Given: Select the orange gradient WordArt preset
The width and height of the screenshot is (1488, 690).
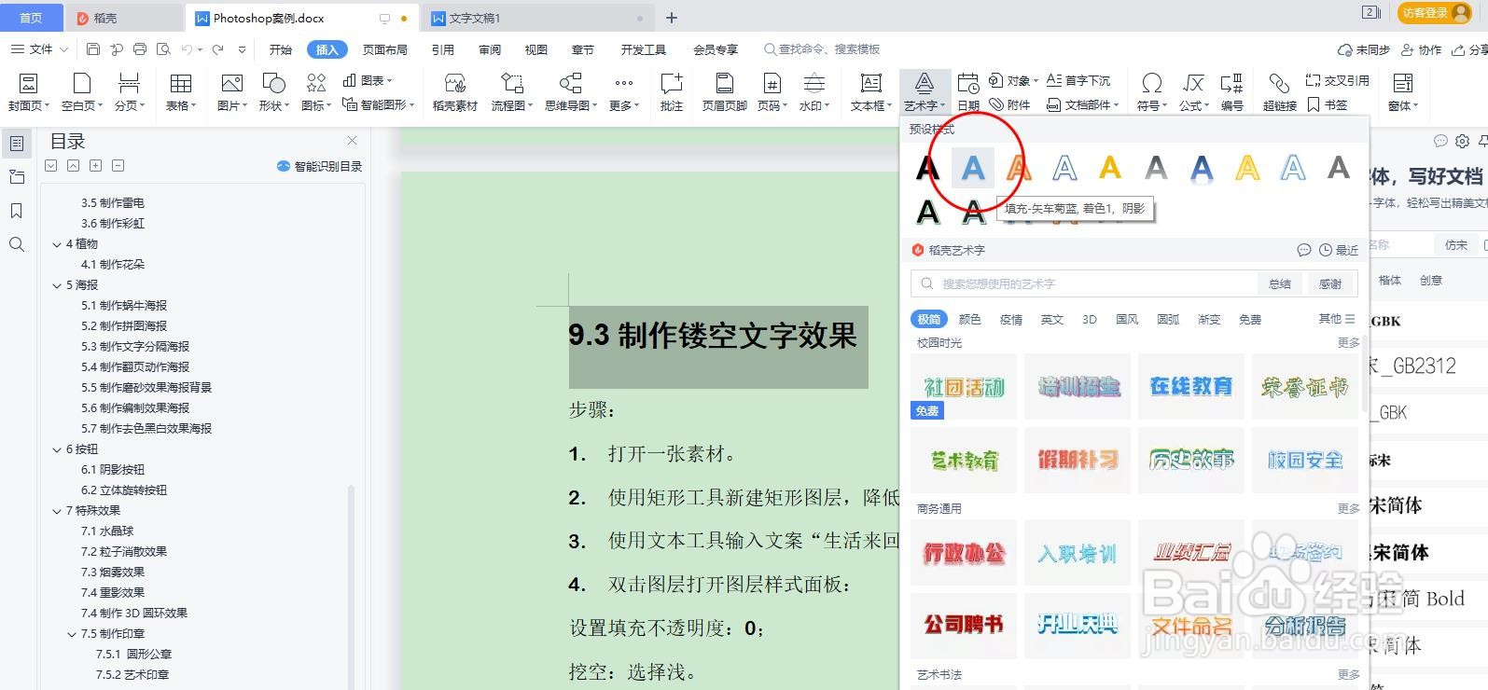Looking at the screenshot, I should (x=1019, y=168).
